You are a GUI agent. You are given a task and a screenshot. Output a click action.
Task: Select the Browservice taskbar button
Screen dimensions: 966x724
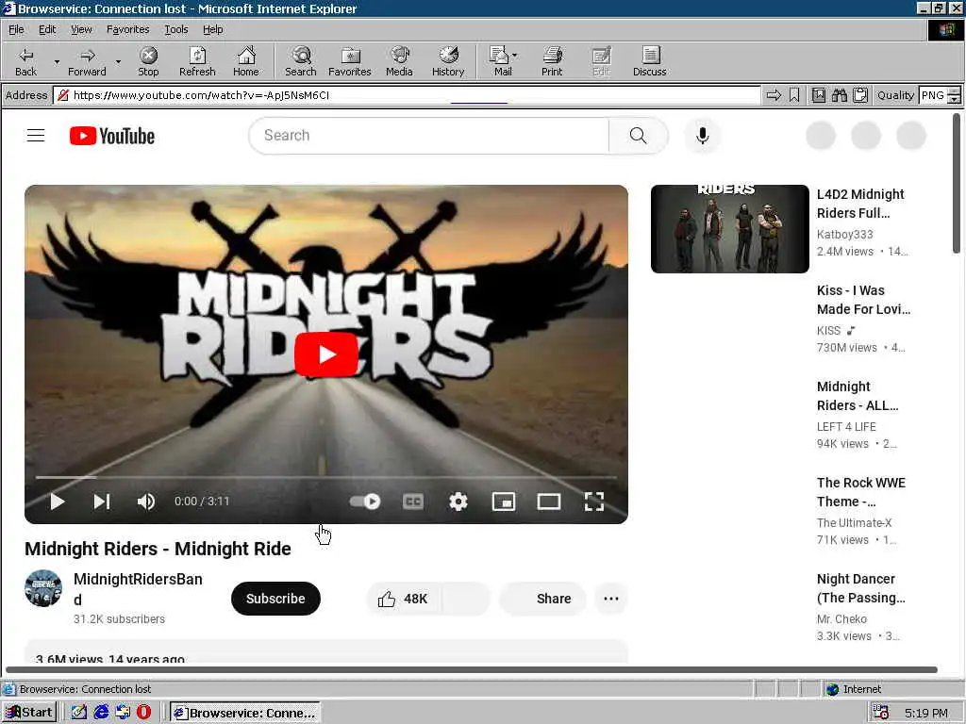tap(245, 713)
